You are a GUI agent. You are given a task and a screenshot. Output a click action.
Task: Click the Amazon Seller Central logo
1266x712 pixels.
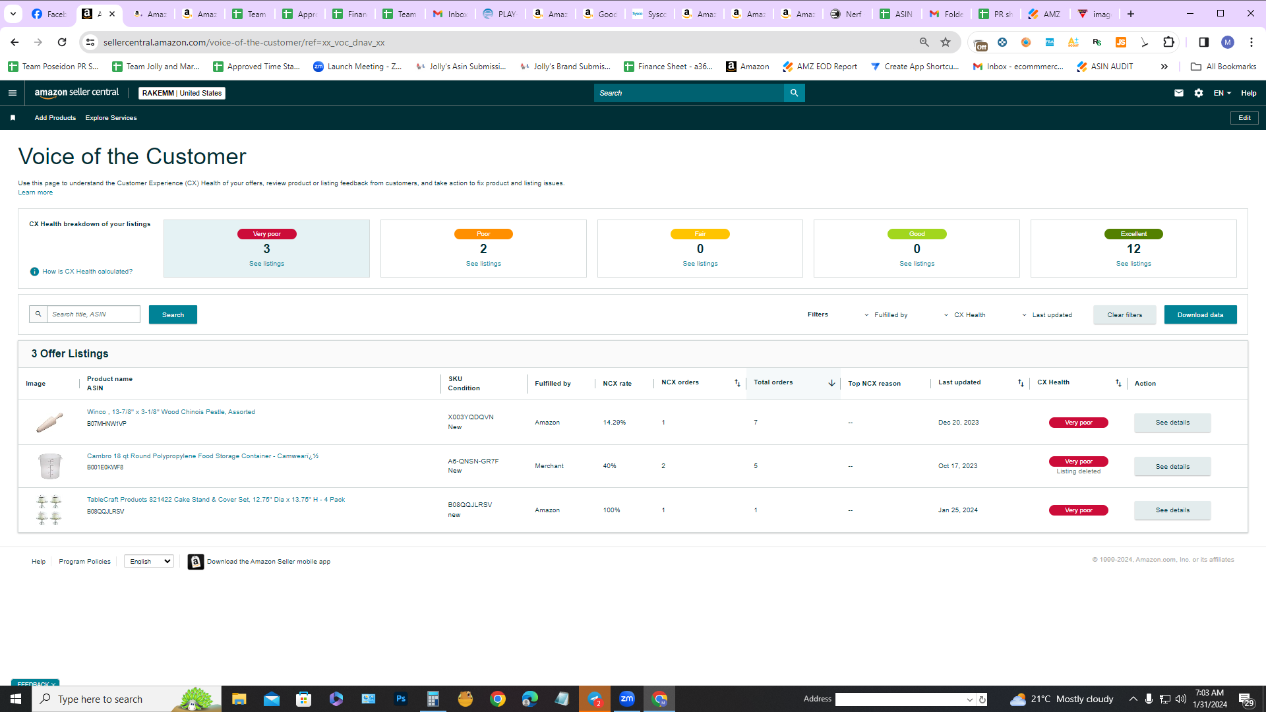[76, 93]
